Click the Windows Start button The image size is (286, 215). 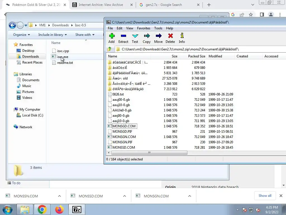click(x=7, y=209)
